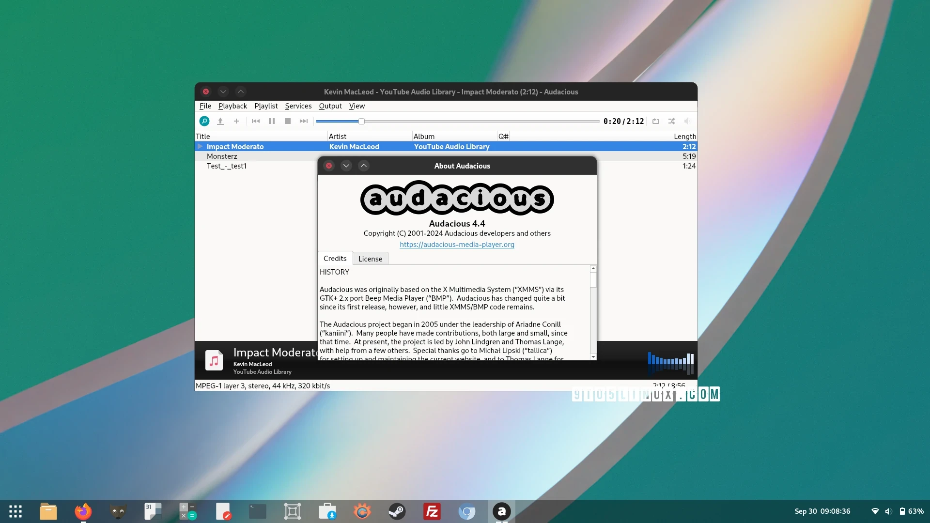Click the Add Files plus icon
This screenshot has height=523, width=930.
pyautogui.click(x=236, y=121)
